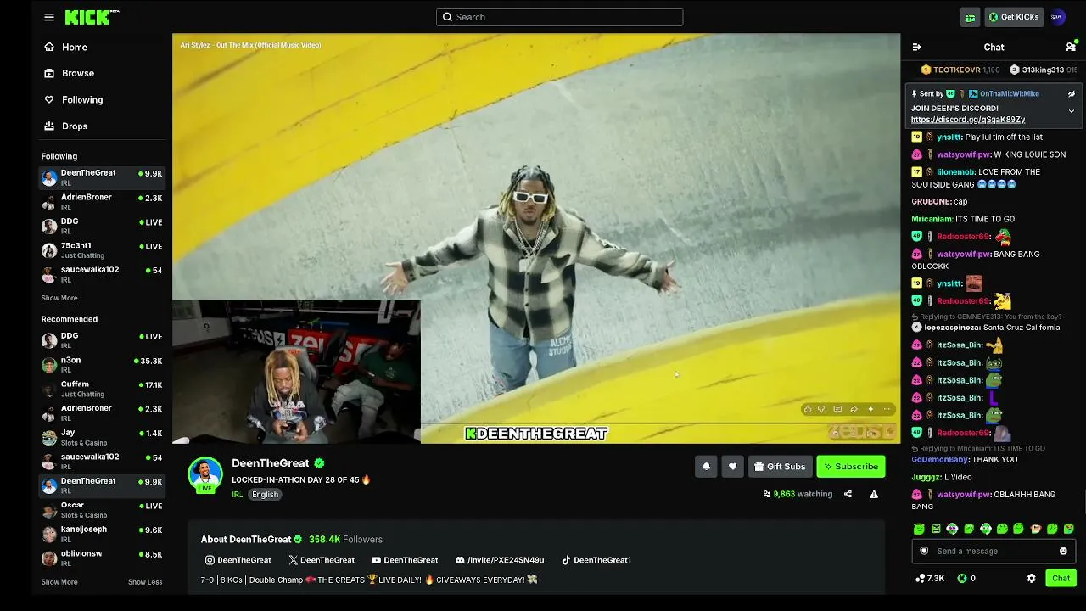This screenshot has width=1086, height=611.
Task: Open the DeenTheGreat1 TikTok link
Action: coord(596,560)
